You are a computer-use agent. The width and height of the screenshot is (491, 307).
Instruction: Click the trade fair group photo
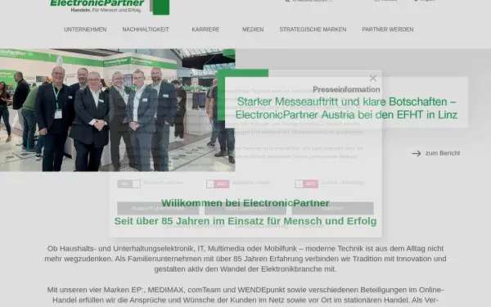[117, 110]
